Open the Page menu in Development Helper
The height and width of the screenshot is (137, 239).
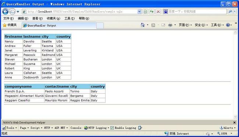pos(24,128)
